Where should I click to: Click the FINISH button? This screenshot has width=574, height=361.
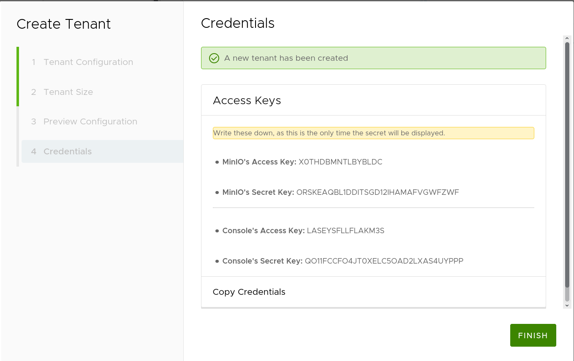coord(533,335)
